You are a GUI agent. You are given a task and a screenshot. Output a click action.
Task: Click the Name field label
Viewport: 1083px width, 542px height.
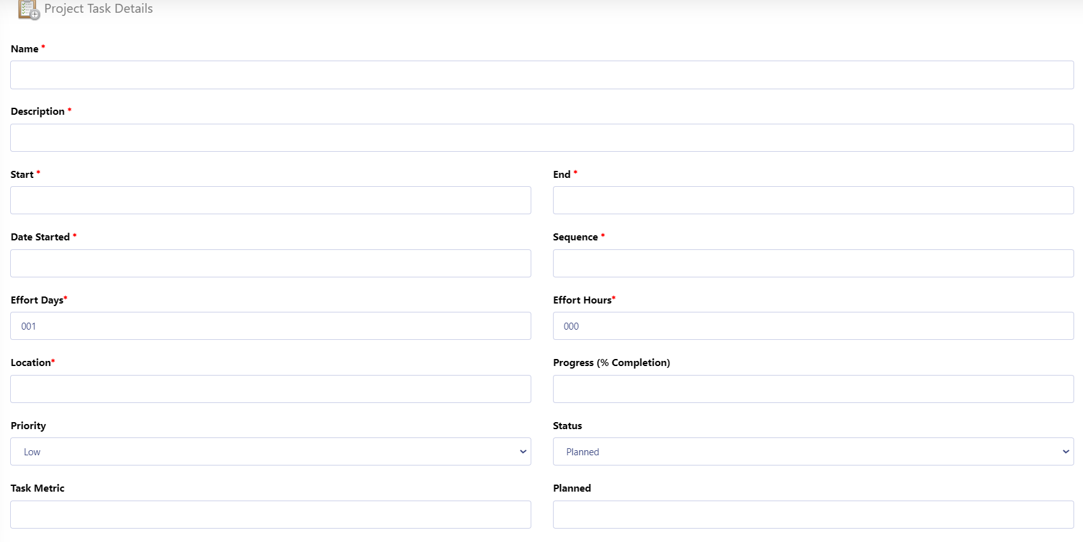point(24,49)
